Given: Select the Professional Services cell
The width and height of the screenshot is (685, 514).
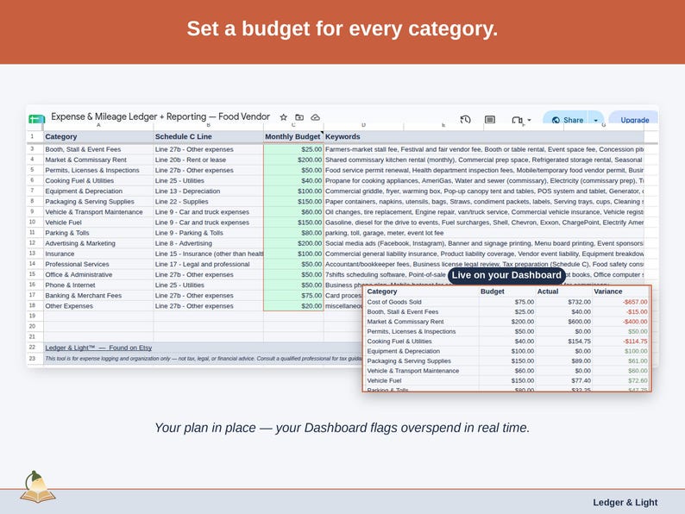Looking at the screenshot, I should pos(98,264).
